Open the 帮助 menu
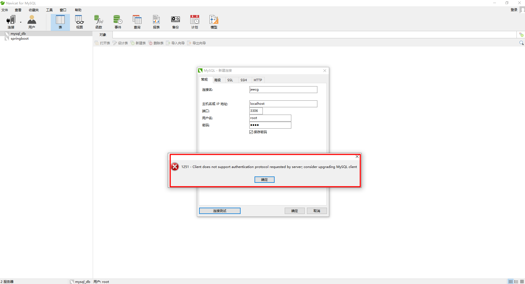Screen dimensions: 525x284 pyautogui.click(x=78, y=10)
